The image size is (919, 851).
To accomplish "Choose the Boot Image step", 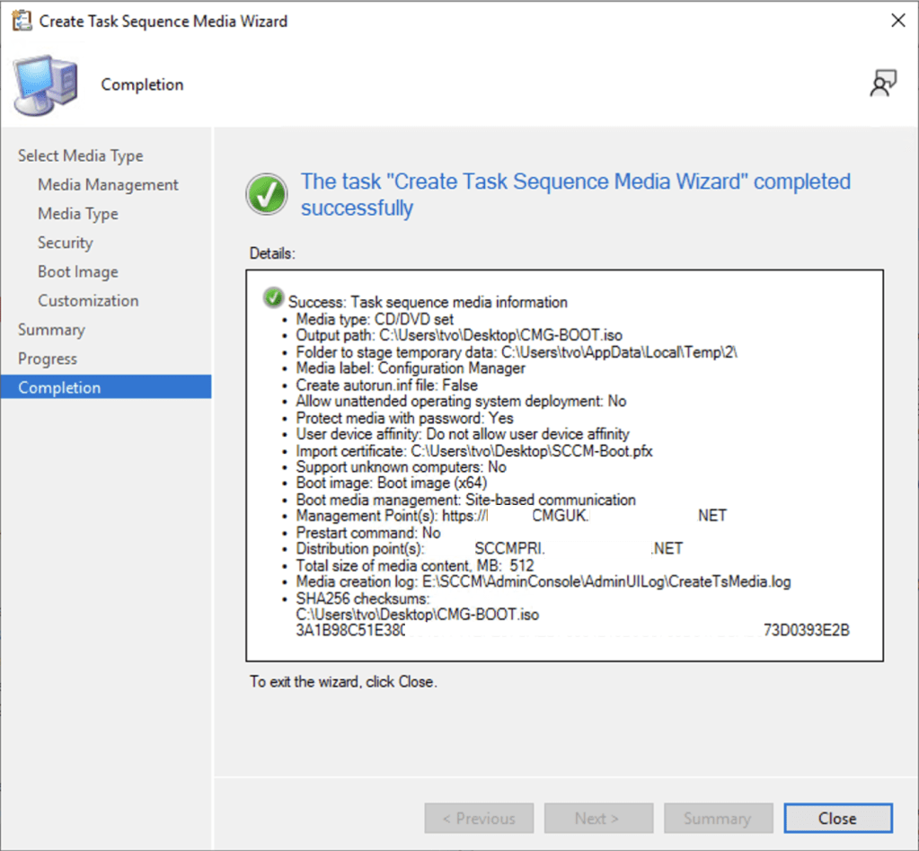I will coord(78,271).
